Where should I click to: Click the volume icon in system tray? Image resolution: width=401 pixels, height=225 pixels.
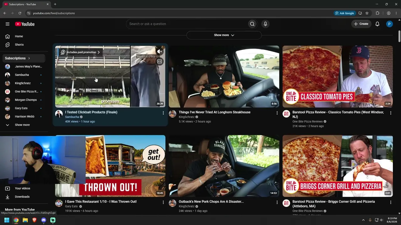pos(381,220)
